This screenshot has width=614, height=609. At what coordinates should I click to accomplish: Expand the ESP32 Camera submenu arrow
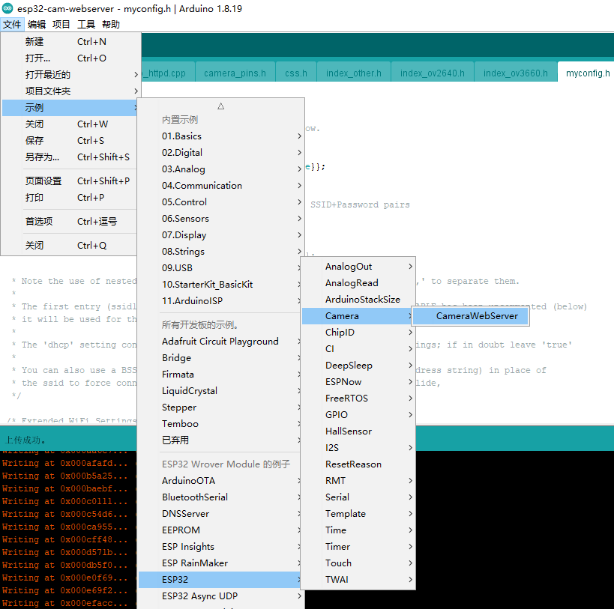tap(409, 316)
